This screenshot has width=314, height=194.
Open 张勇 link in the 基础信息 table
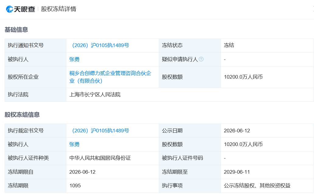tap(74, 59)
